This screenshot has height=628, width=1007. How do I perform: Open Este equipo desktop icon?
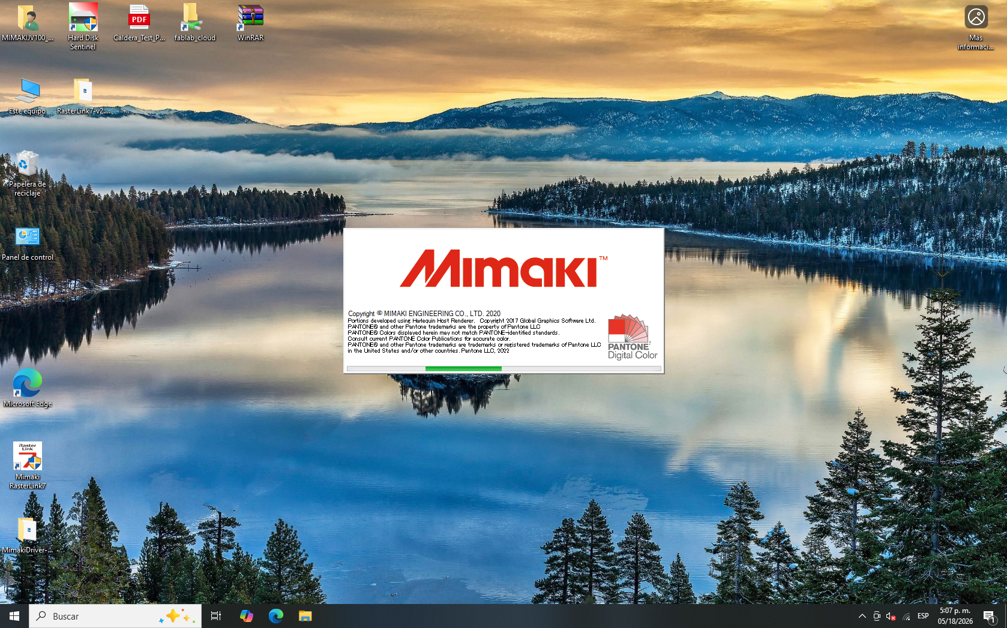(28, 96)
